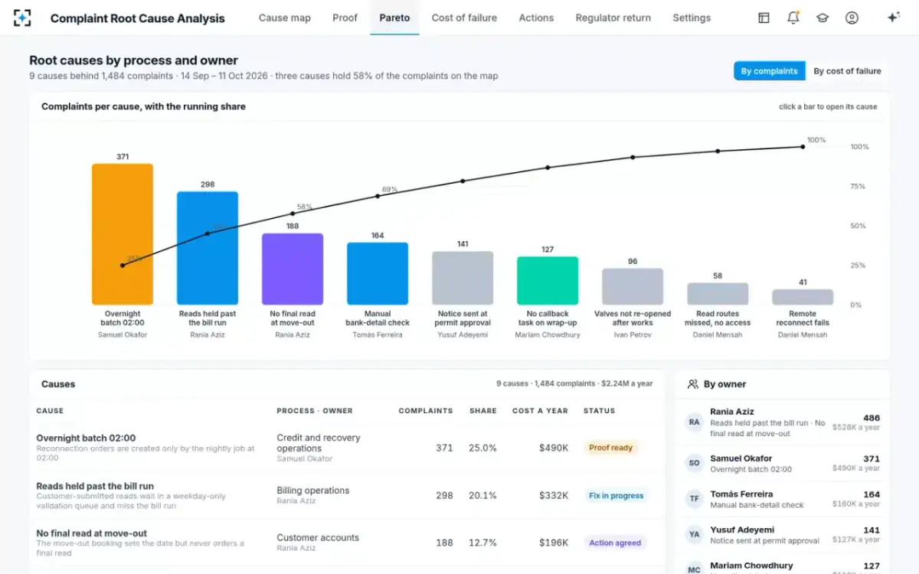Screen dimensions: 919x574
Task: Sort by the CAUSE column header
Action: [x=50, y=411]
